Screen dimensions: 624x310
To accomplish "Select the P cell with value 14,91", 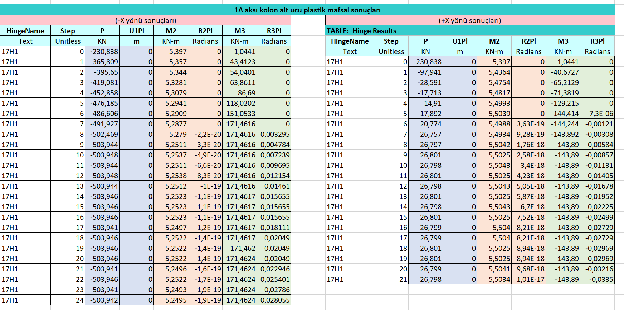I will (426, 103).
